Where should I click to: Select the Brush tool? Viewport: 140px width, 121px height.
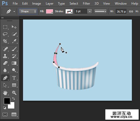click(x=14, y=49)
